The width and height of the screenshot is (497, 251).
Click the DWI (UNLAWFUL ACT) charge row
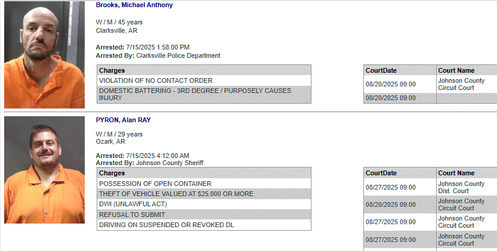pyautogui.click(x=133, y=204)
